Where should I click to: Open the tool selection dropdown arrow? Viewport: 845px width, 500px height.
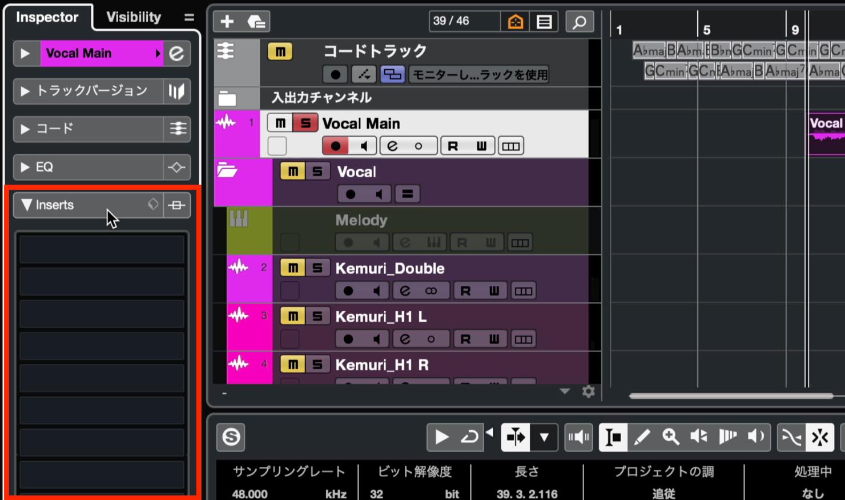pyautogui.click(x=544, y=437)
